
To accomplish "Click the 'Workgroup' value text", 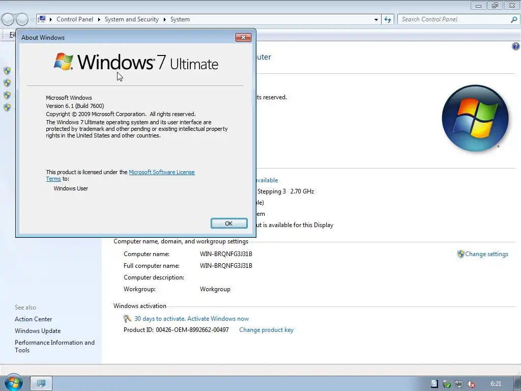I will (x=215, y=289).
